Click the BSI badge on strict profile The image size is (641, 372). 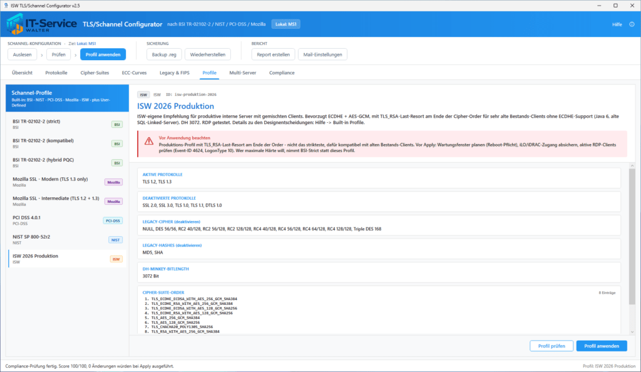[x=117, y=124]
